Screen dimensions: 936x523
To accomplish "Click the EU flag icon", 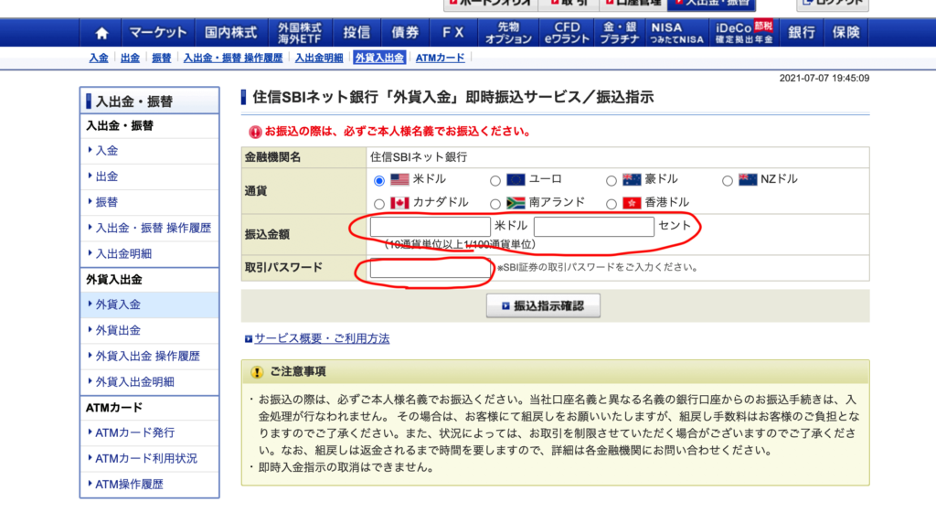I will pyautogui.click(x=516, y=179).
